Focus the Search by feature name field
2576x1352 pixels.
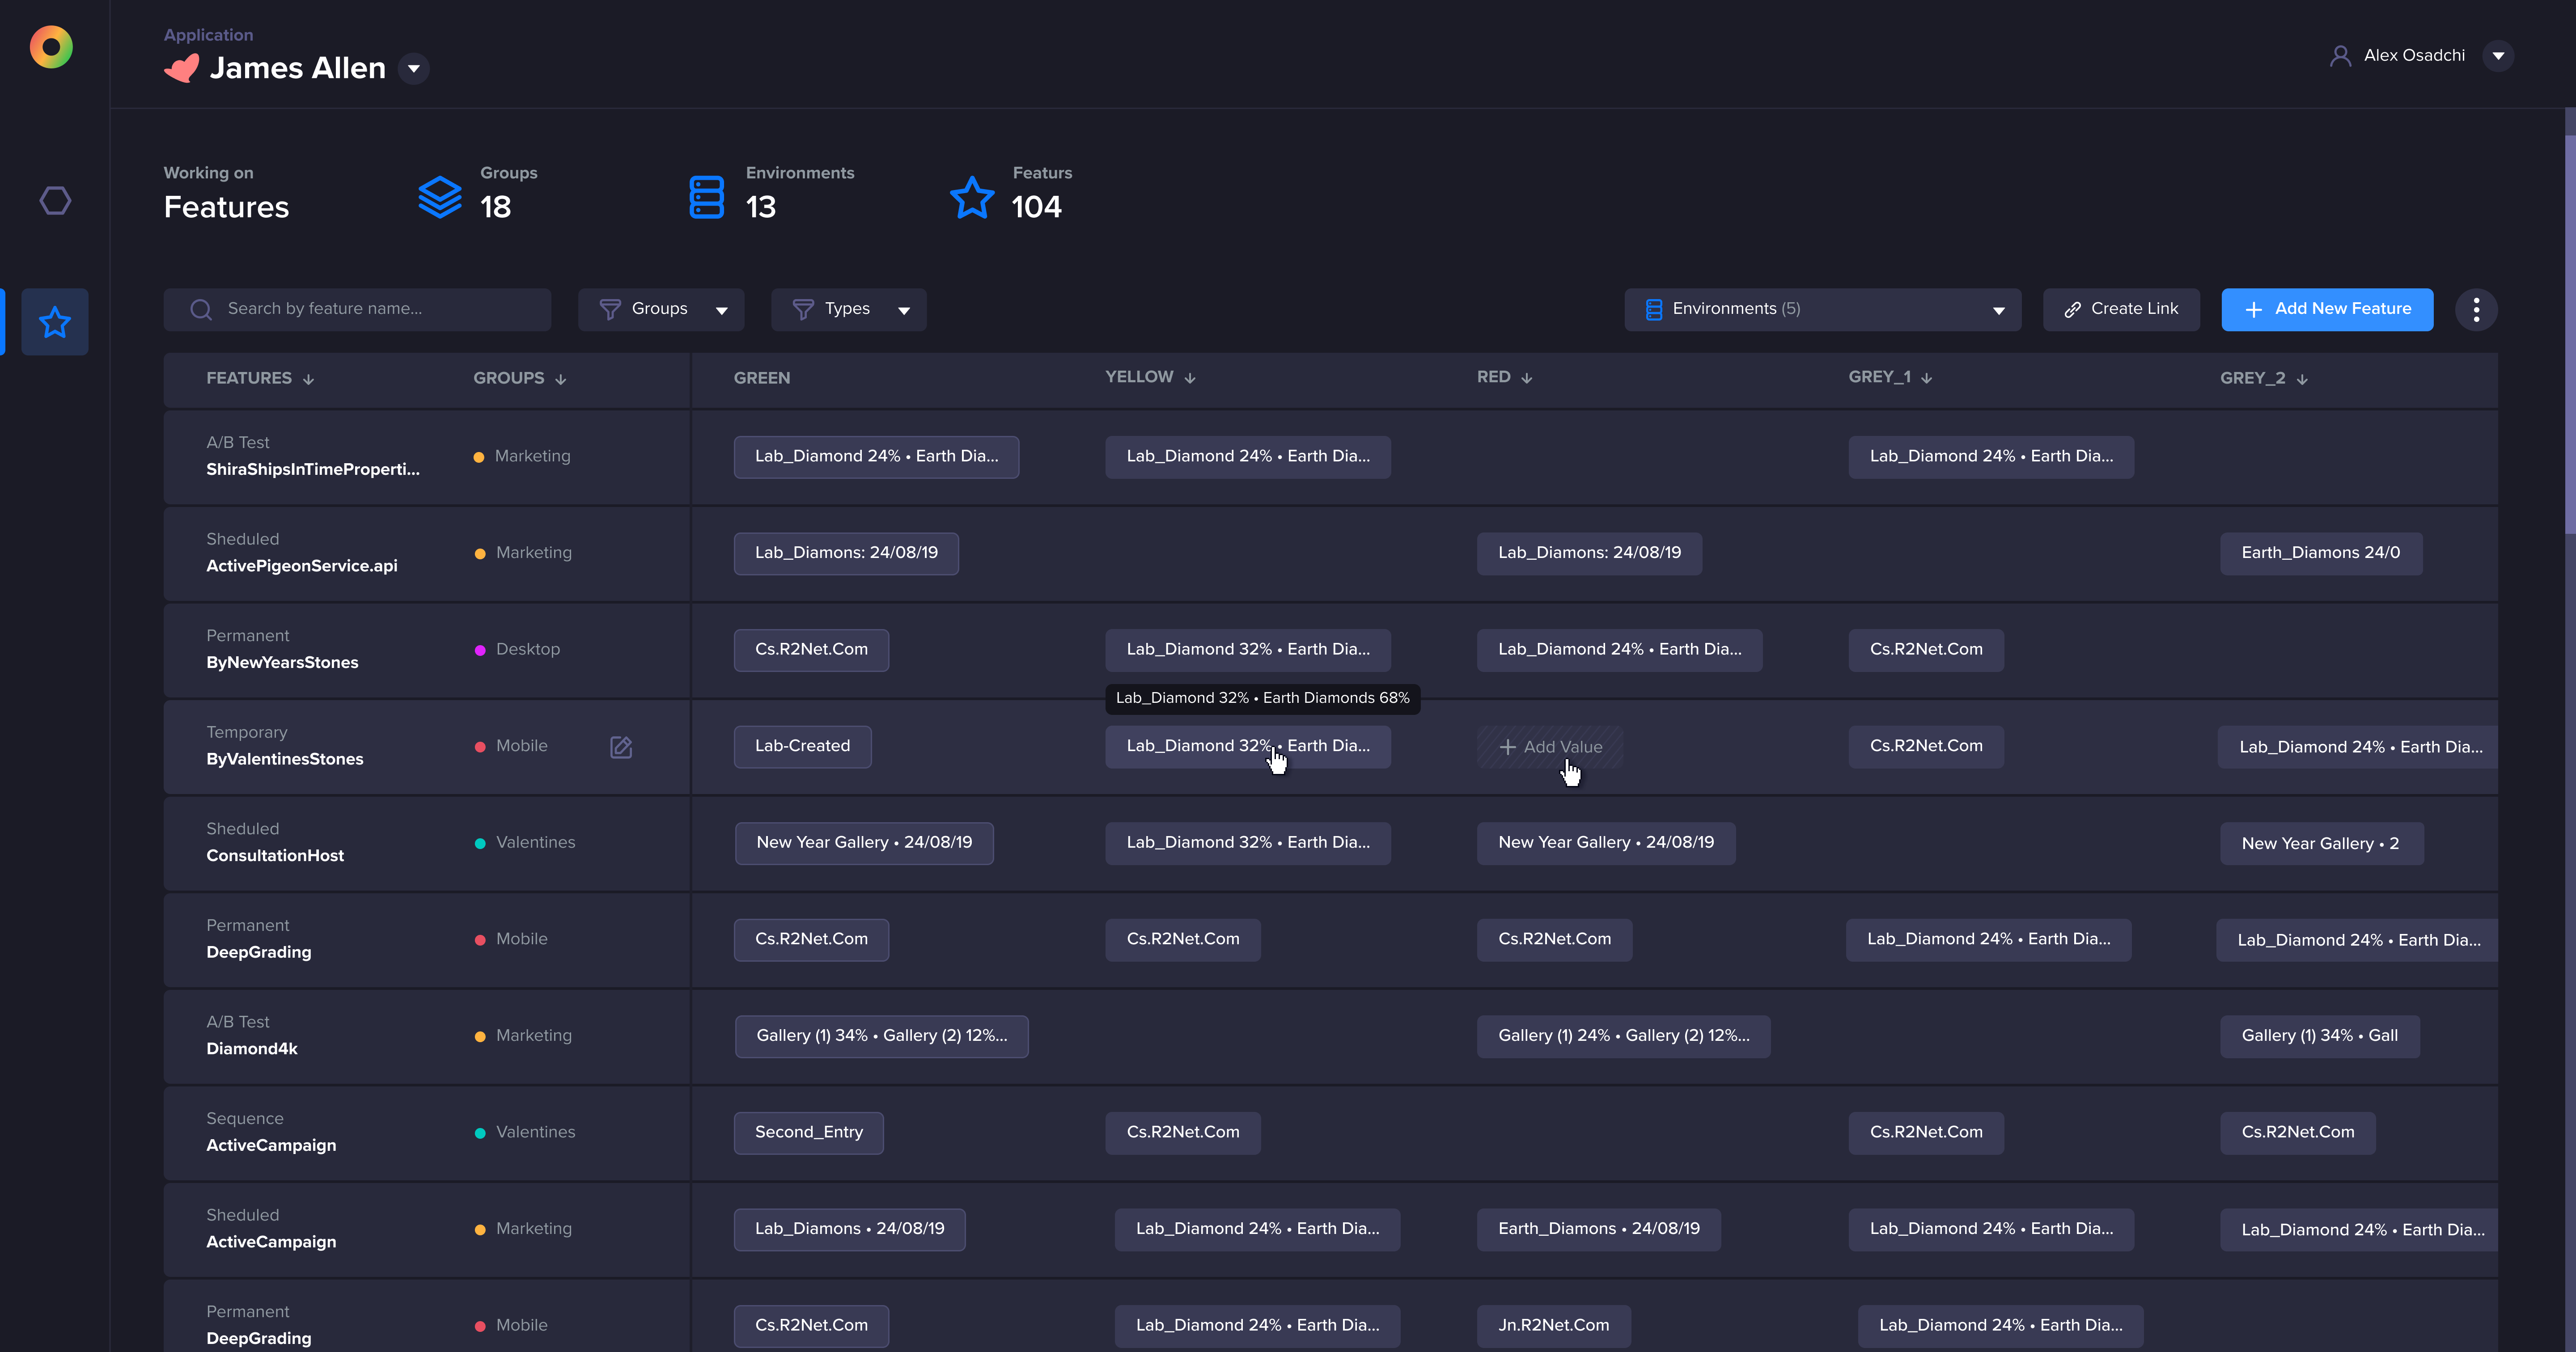pos(357,310)
